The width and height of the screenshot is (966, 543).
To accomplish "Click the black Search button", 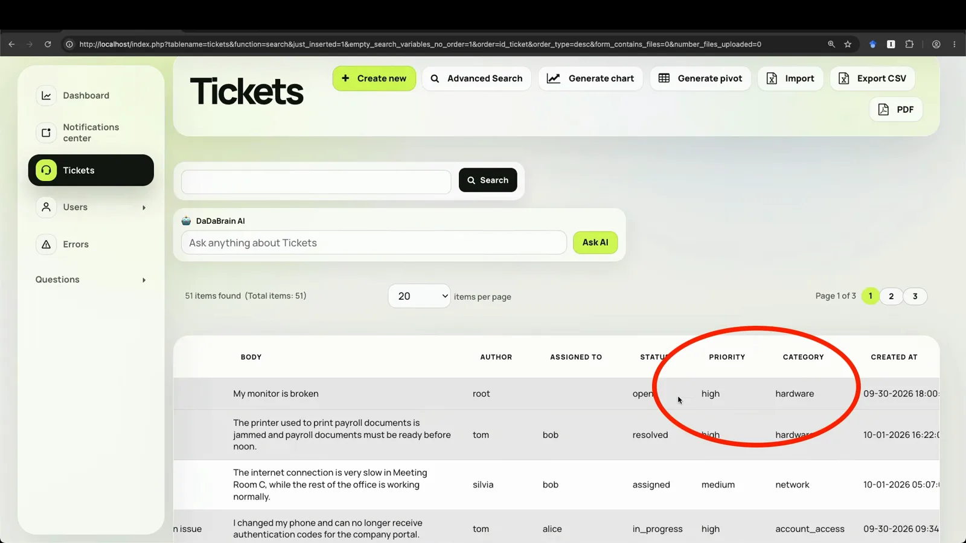I will pyautogui.click(x=488, y=180).
